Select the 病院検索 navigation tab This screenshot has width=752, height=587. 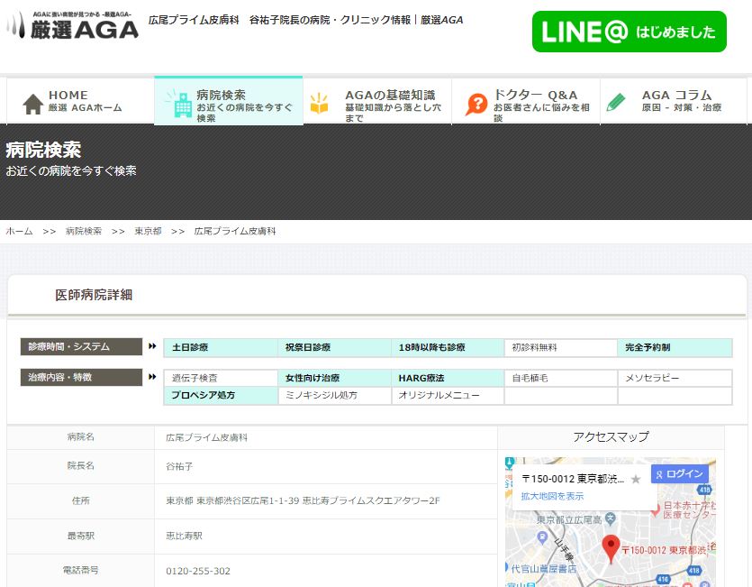(x=228, y=101)
